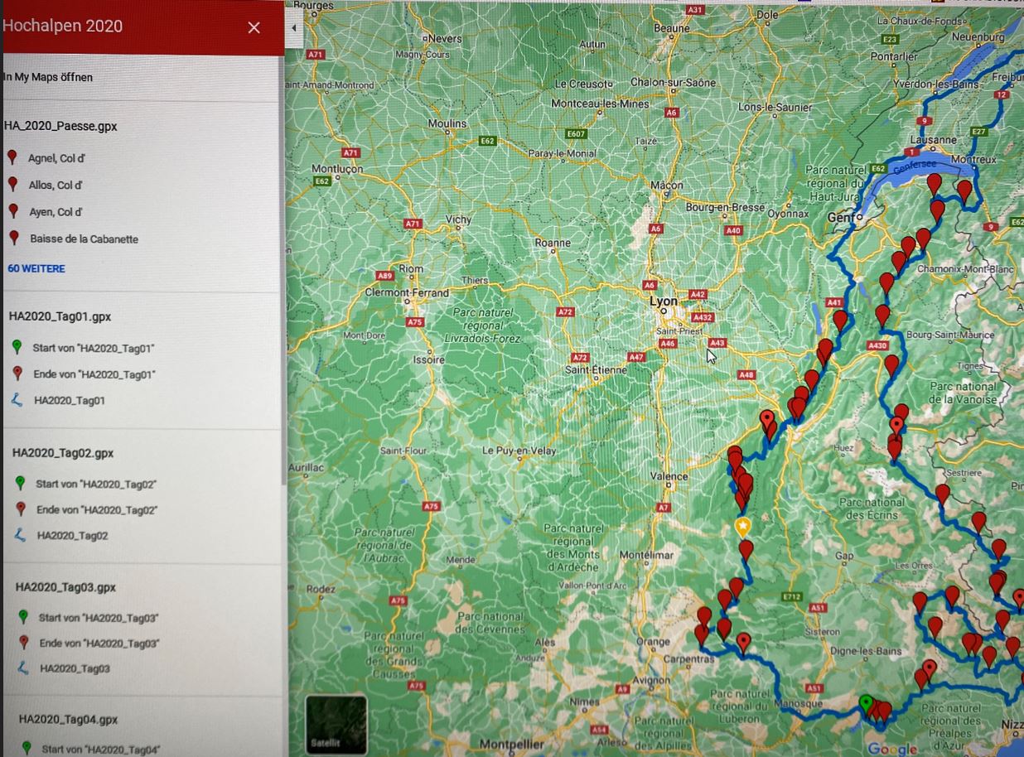Click the red end pin of HA2020_Tag01
The width and height of the screenshot is (1024, 757).
18,374
